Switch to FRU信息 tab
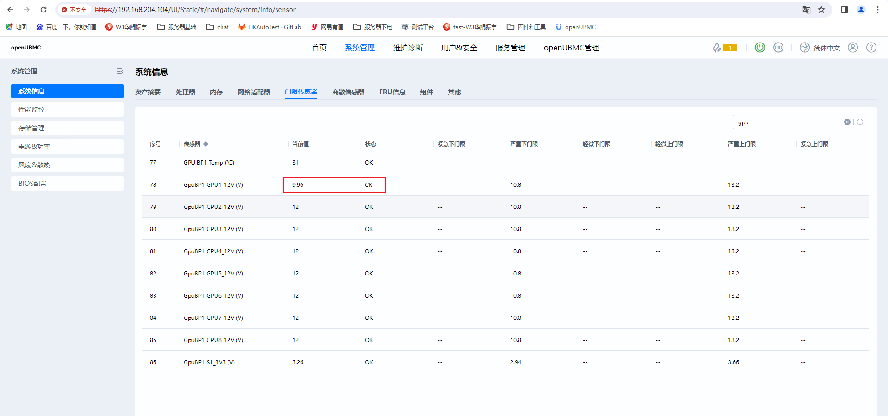This screenshot has width=888, height=416. 392,92
